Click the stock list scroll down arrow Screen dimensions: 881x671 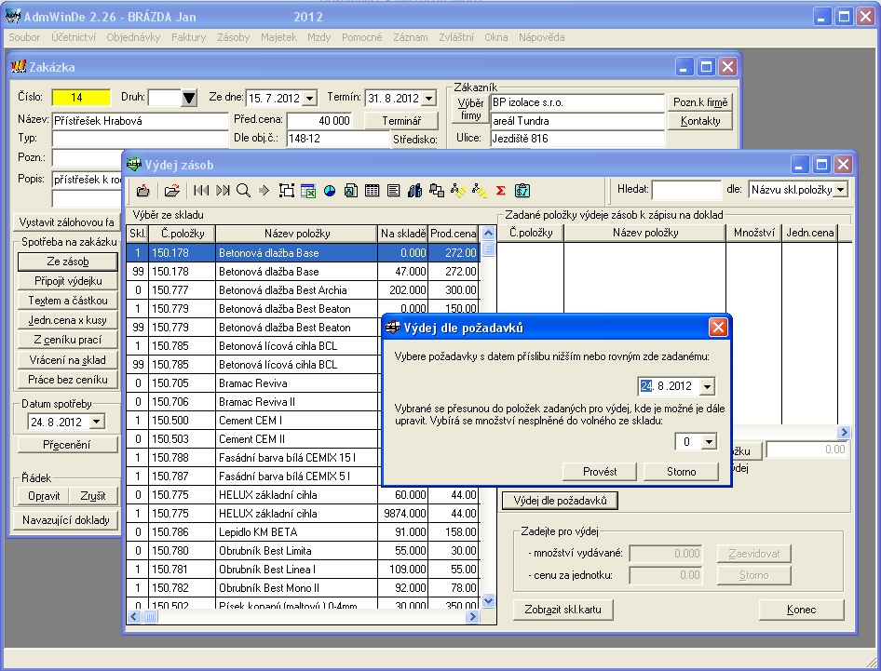point(488,601)
